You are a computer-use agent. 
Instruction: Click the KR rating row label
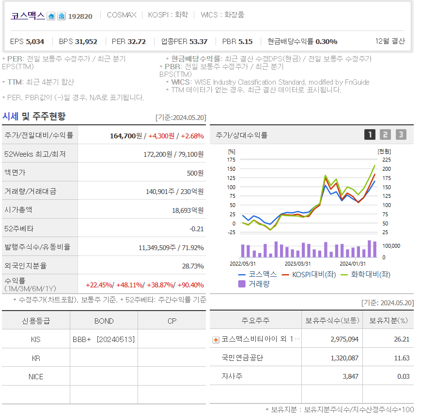[x=36, y=358]
